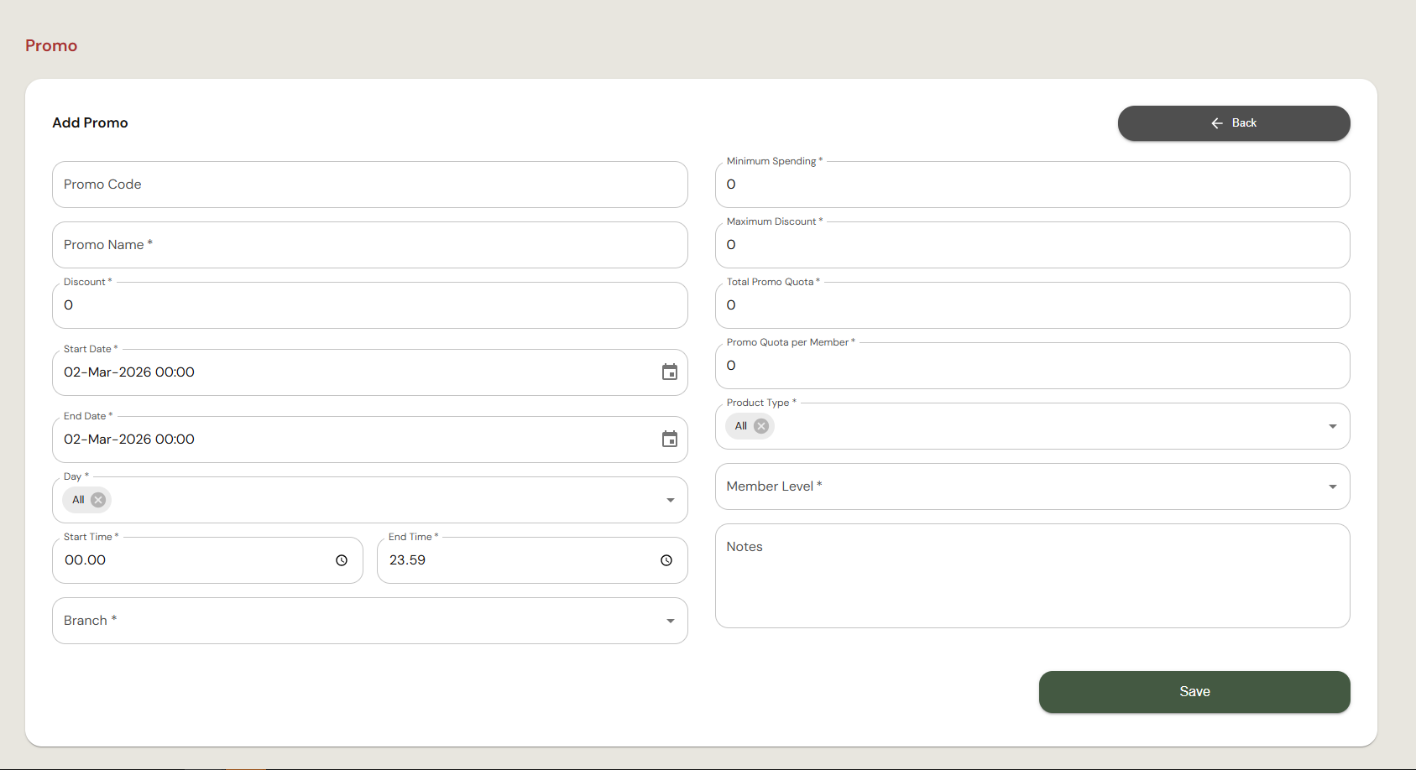Image resolution: width=1416 pixels, height=770 pixels.
Task: Click into the Discount field
Action: click(x=370, y=305)
